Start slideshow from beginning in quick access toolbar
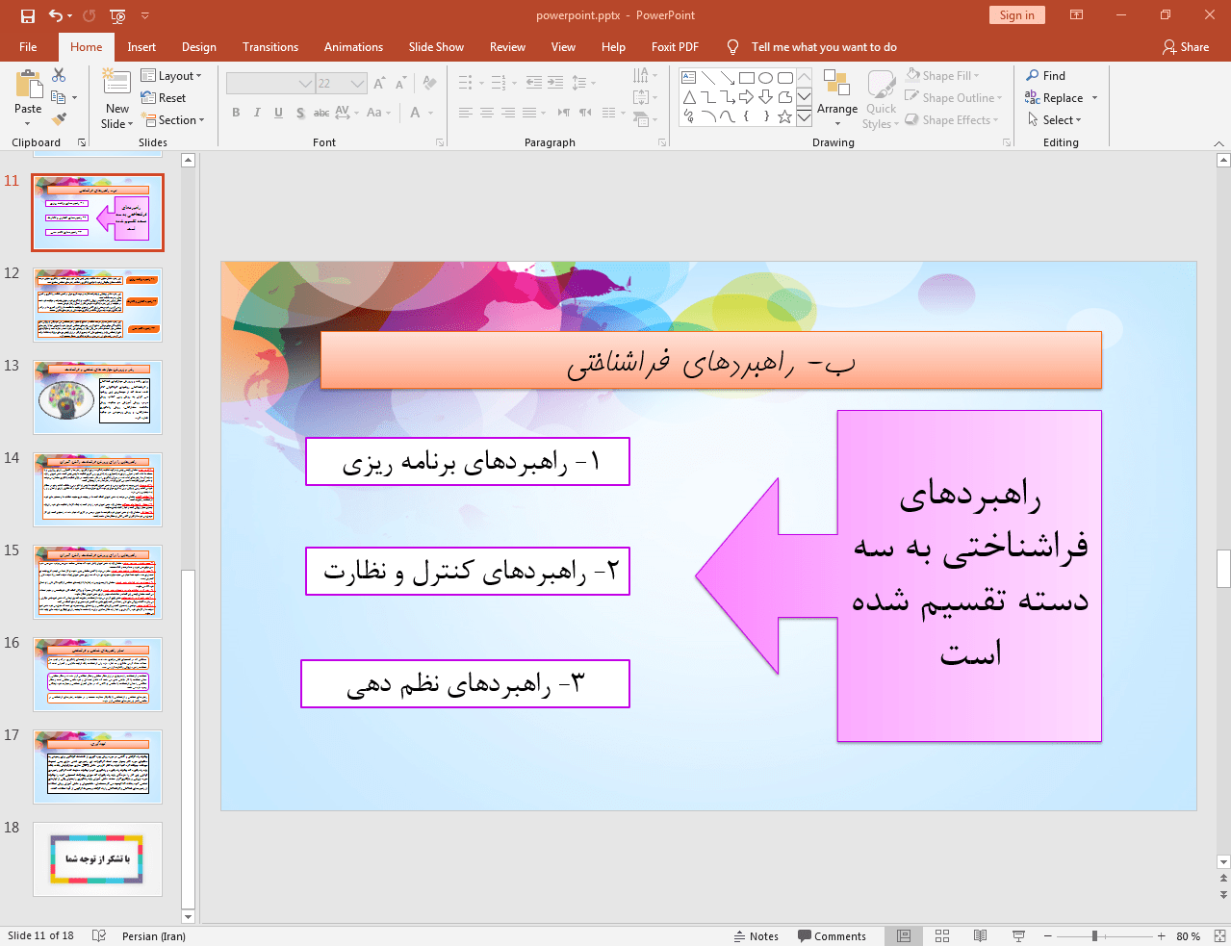 coord(117,15)
